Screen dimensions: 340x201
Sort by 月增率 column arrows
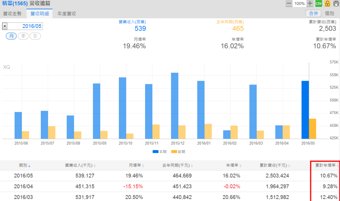[x=143, y=166]
